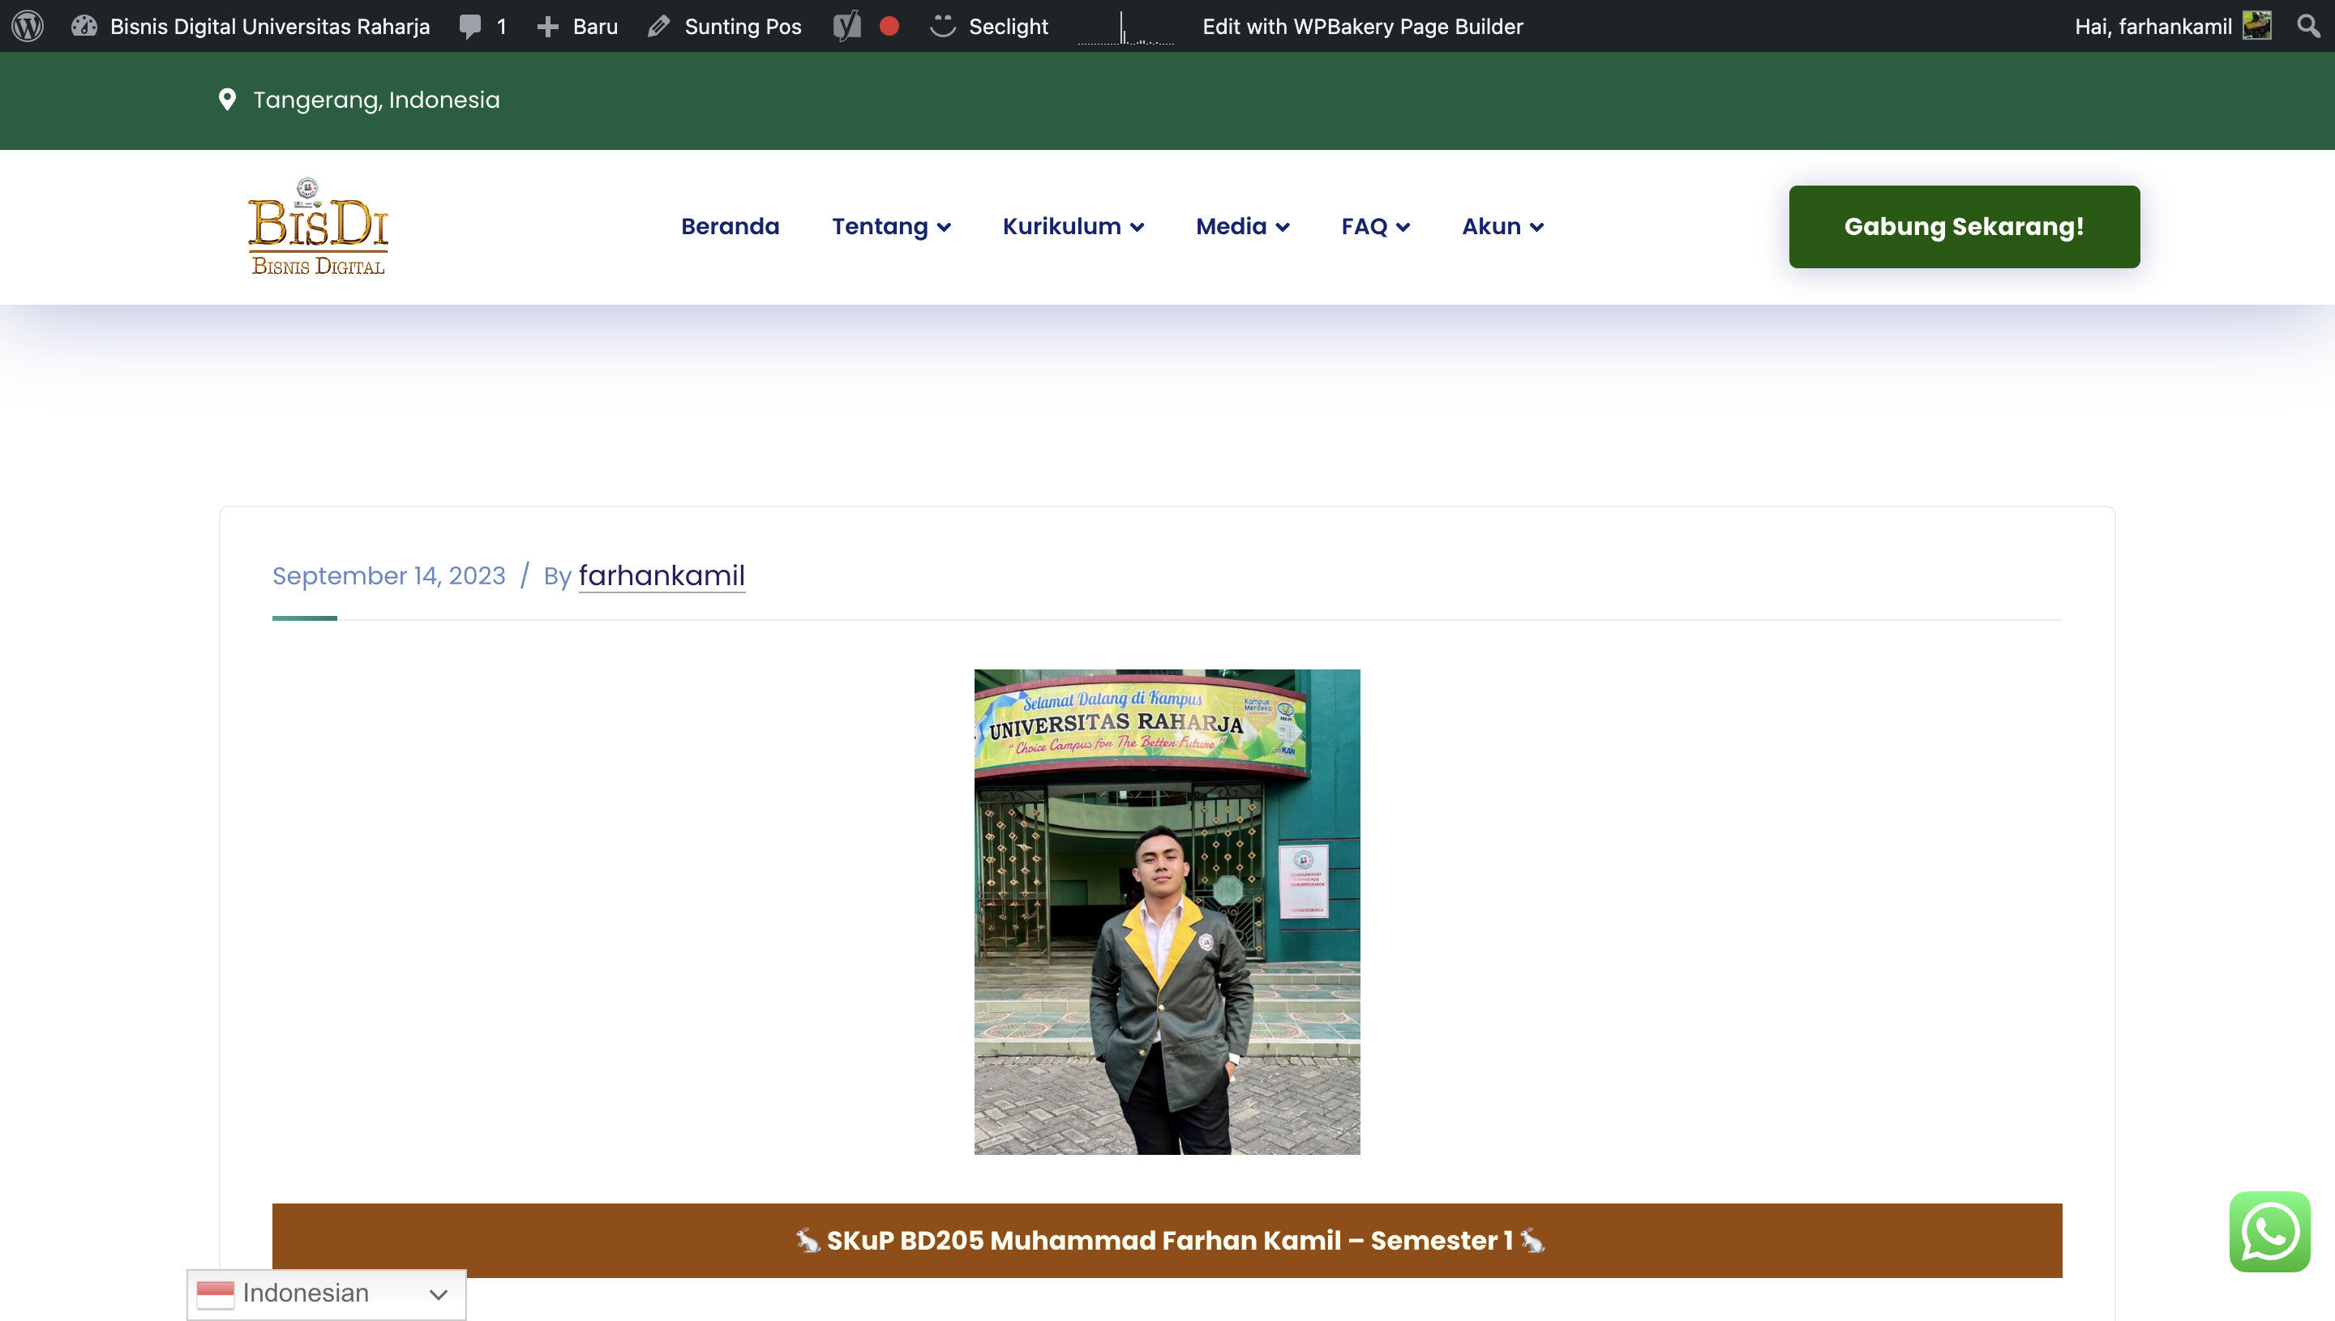Click the Baru new content item

pos(595,26)
